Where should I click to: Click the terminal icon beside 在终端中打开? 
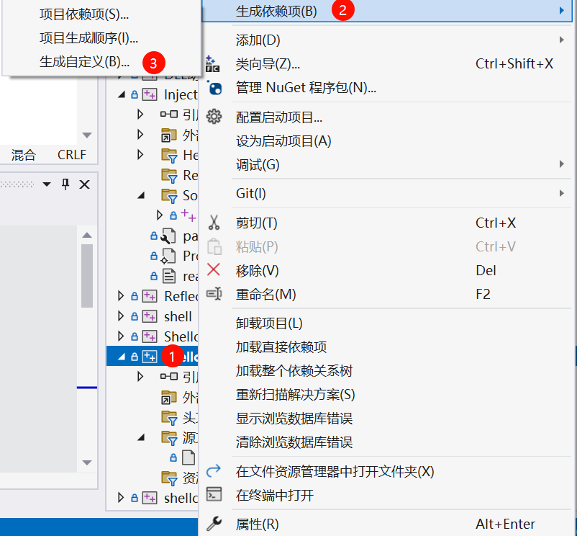pos(214,495)
